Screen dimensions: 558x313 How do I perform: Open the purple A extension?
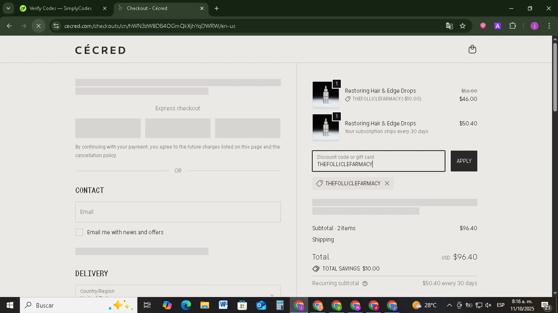pos(497,26)
